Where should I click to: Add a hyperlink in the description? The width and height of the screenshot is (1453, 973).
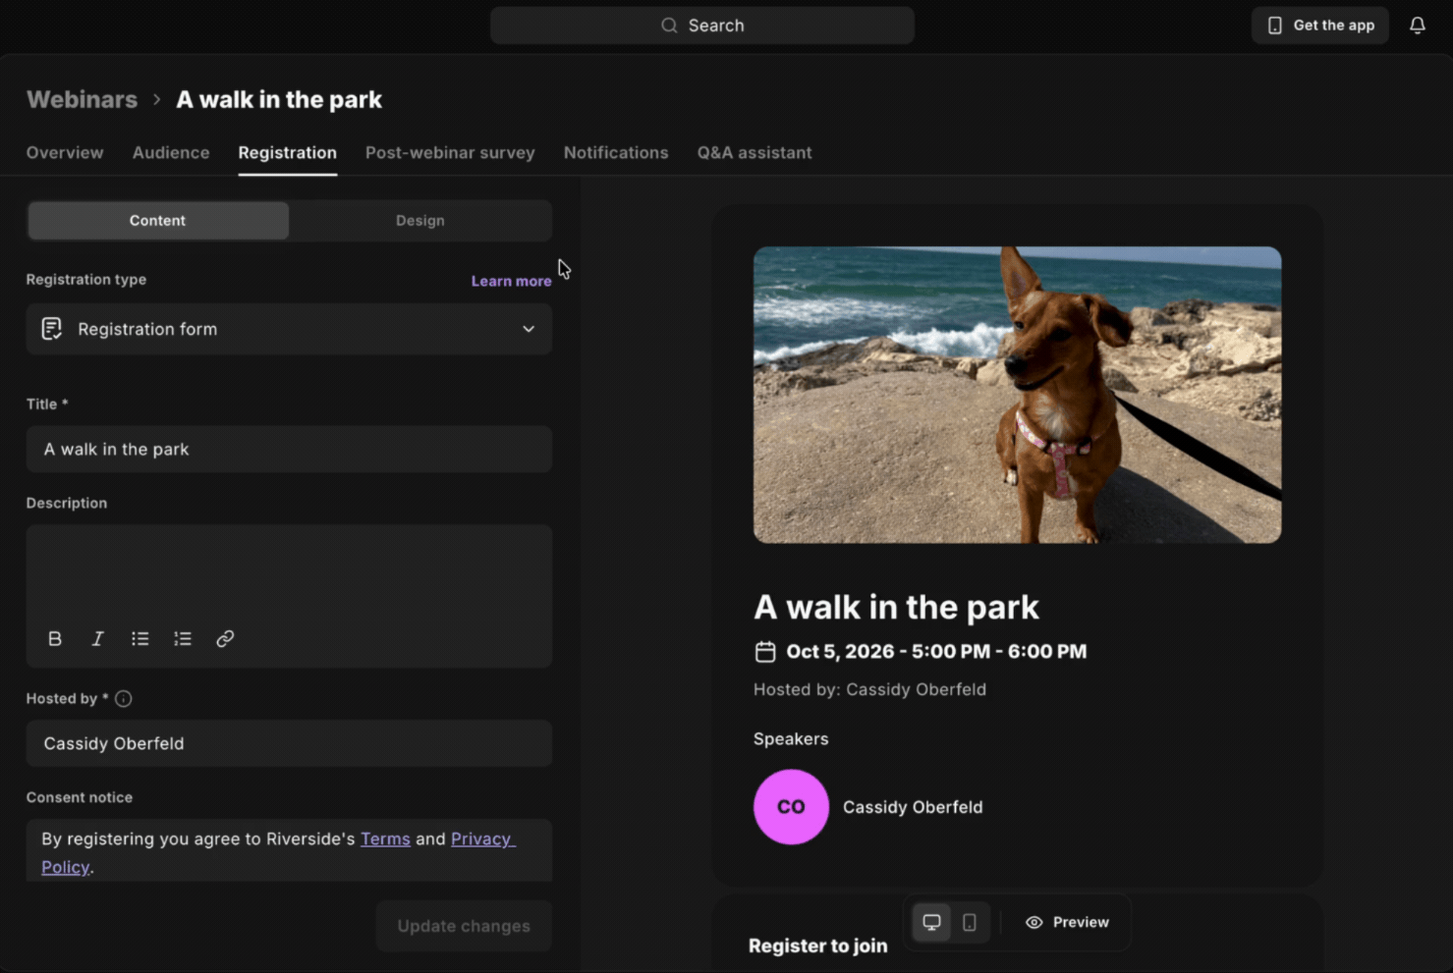coord(225,639)
